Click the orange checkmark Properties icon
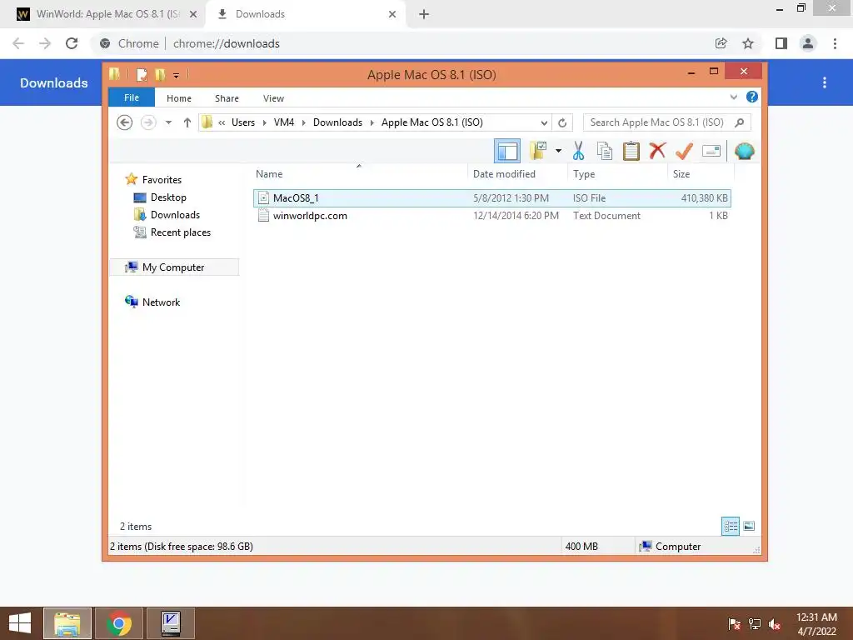The image size is (853, 640). tap(684, 151)
